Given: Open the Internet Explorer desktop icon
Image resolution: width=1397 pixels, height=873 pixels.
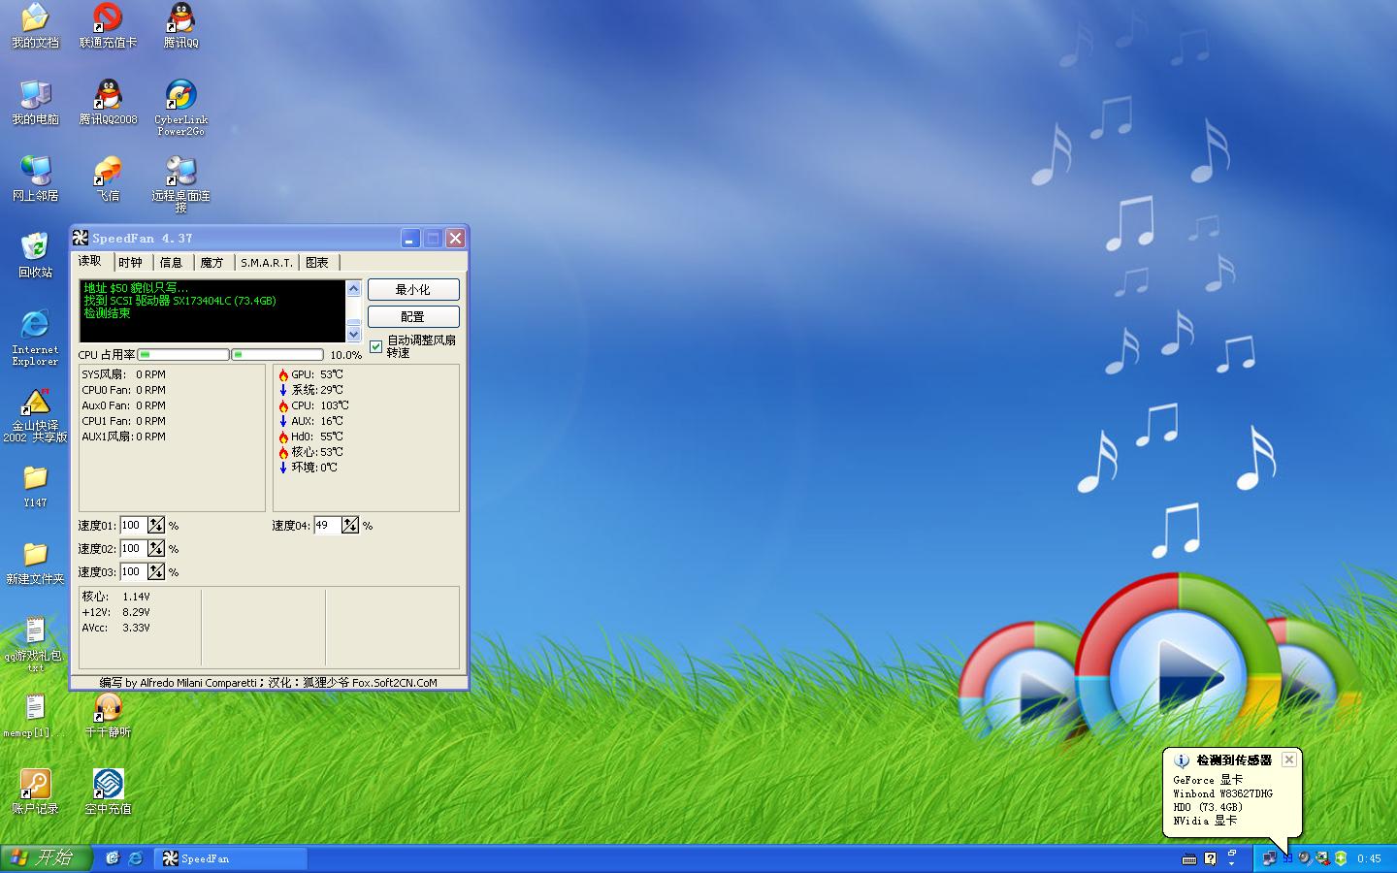Looking at the screenshot, I should pyautogui.click(x=35, y=338).
